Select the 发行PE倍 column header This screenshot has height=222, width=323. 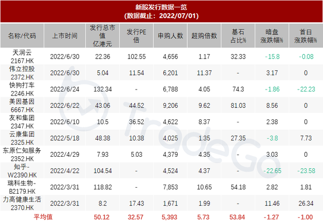point(136,36)
